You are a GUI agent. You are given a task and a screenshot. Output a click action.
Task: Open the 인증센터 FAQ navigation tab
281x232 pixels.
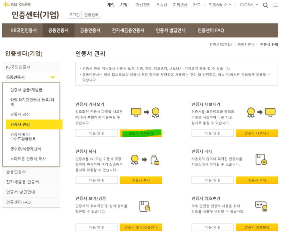click(x=211, y=30)
